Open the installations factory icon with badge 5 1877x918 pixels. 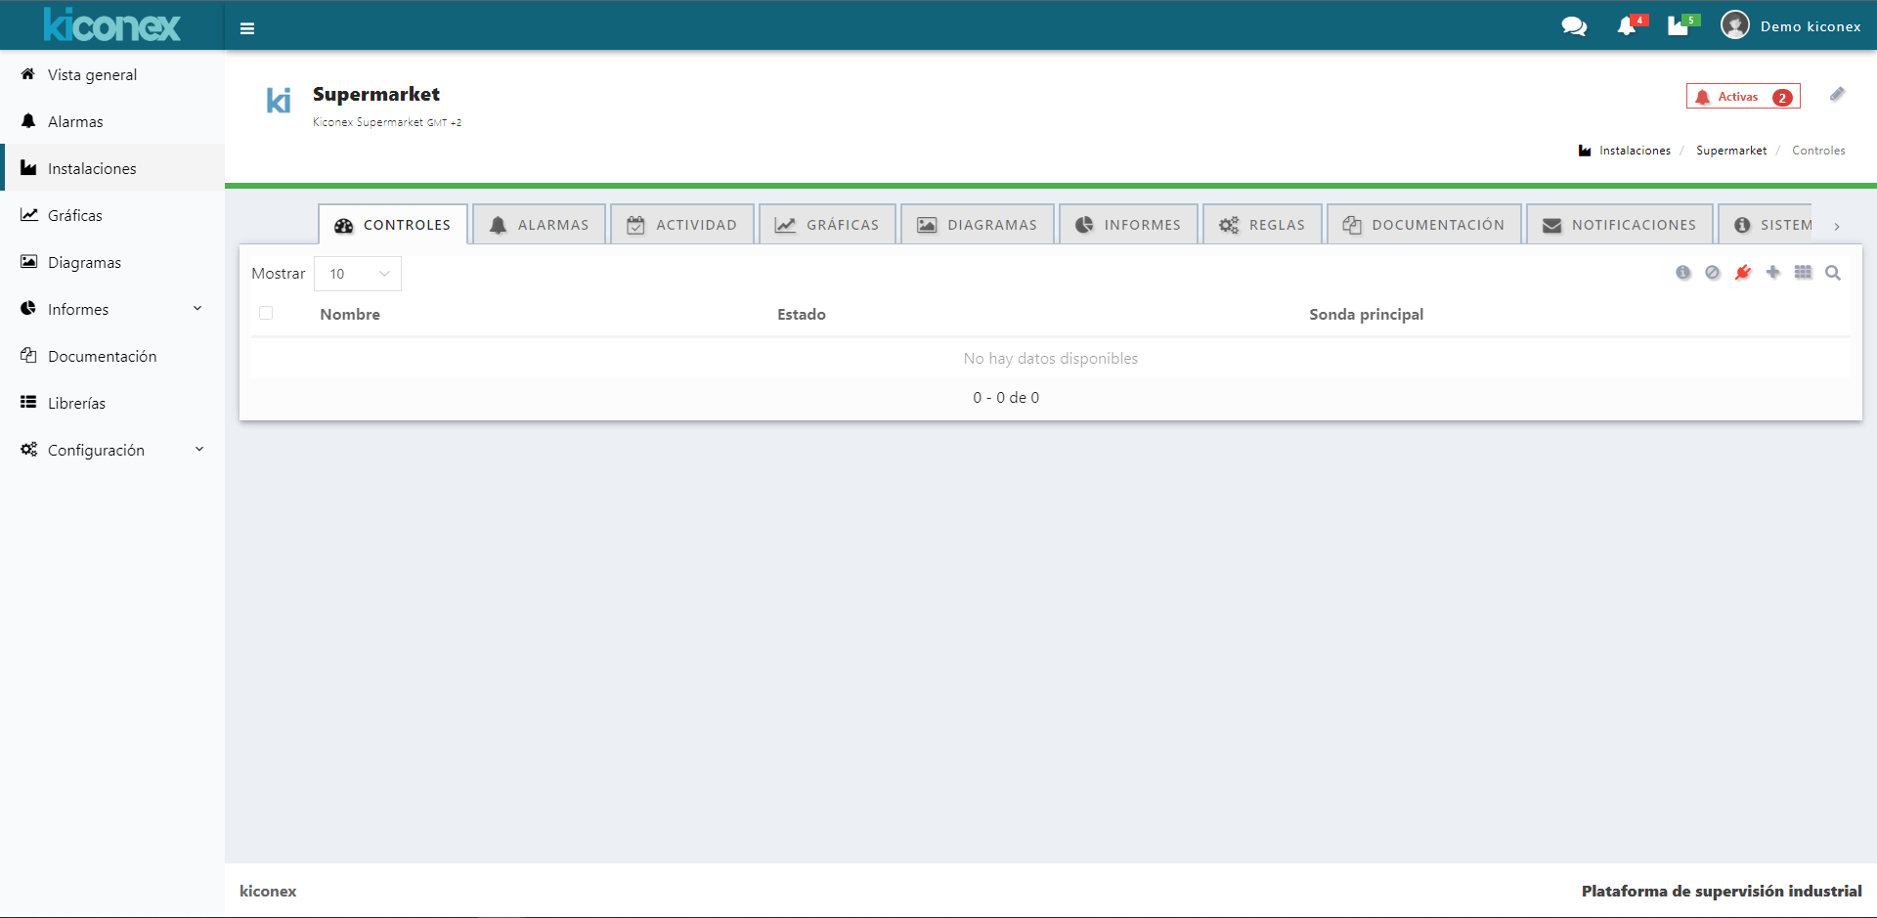(x=1679, y=26)
